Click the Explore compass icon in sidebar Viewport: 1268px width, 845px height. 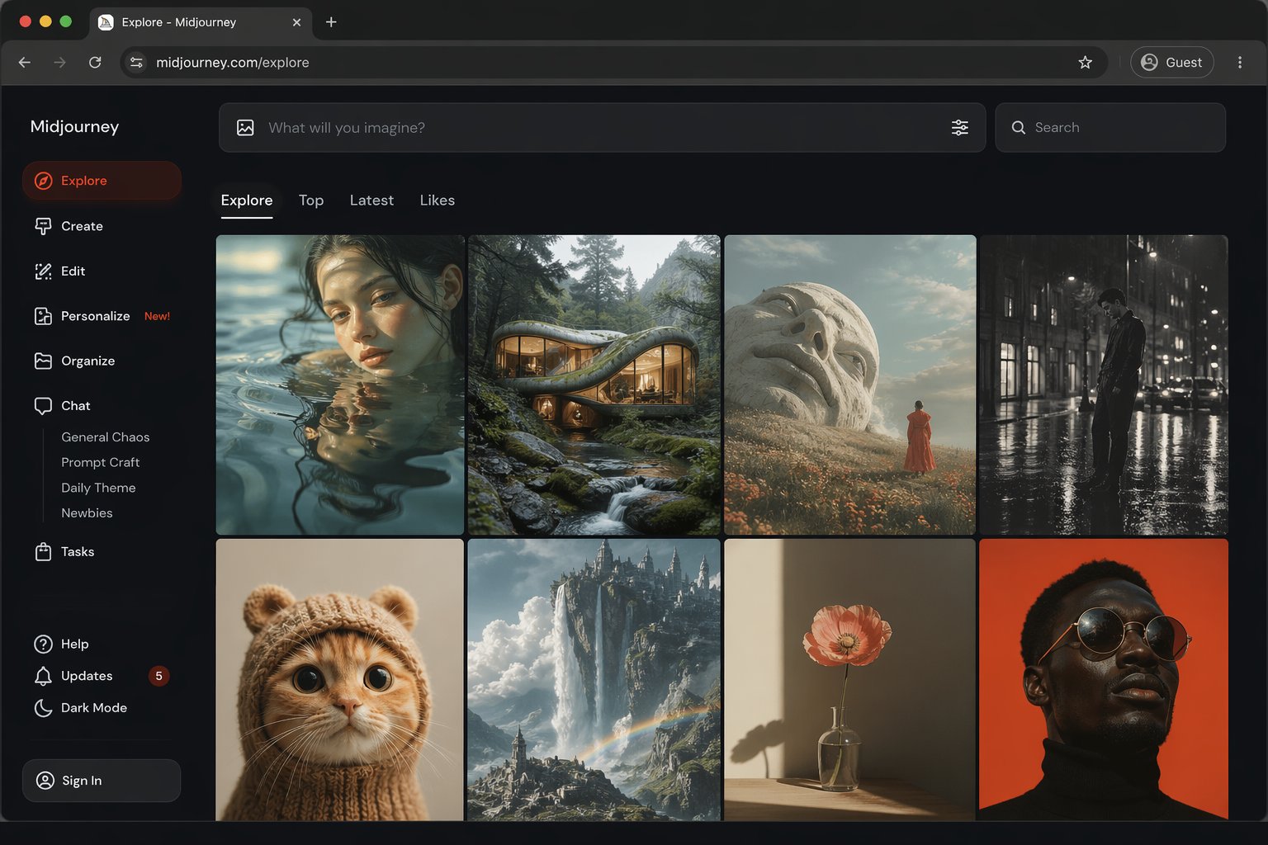[x=44, y=181]
